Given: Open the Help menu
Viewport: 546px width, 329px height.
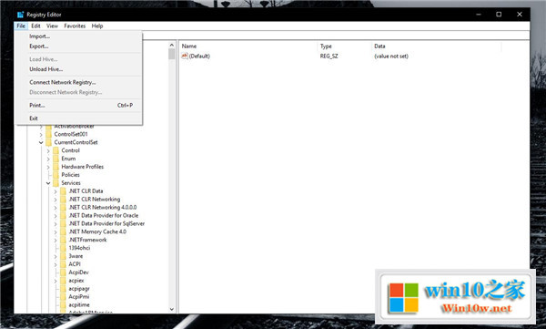Looking at the screenshot, I should click(97, 26).
